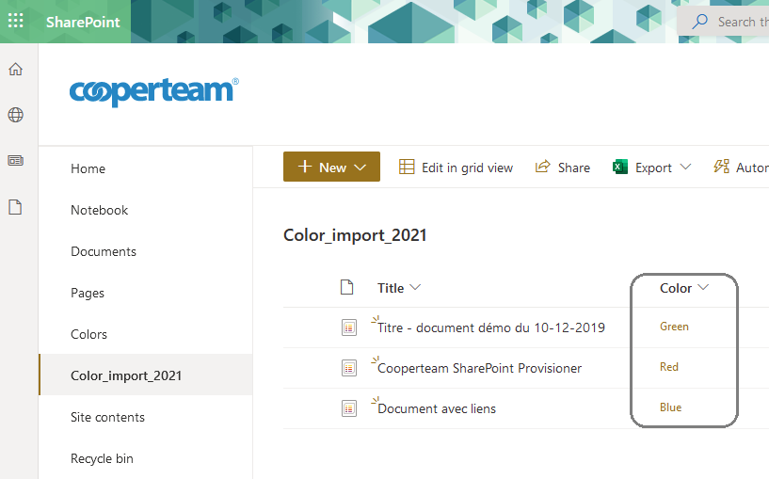
Task: Open Notebook in left navigation
Action: coord(99,211)
